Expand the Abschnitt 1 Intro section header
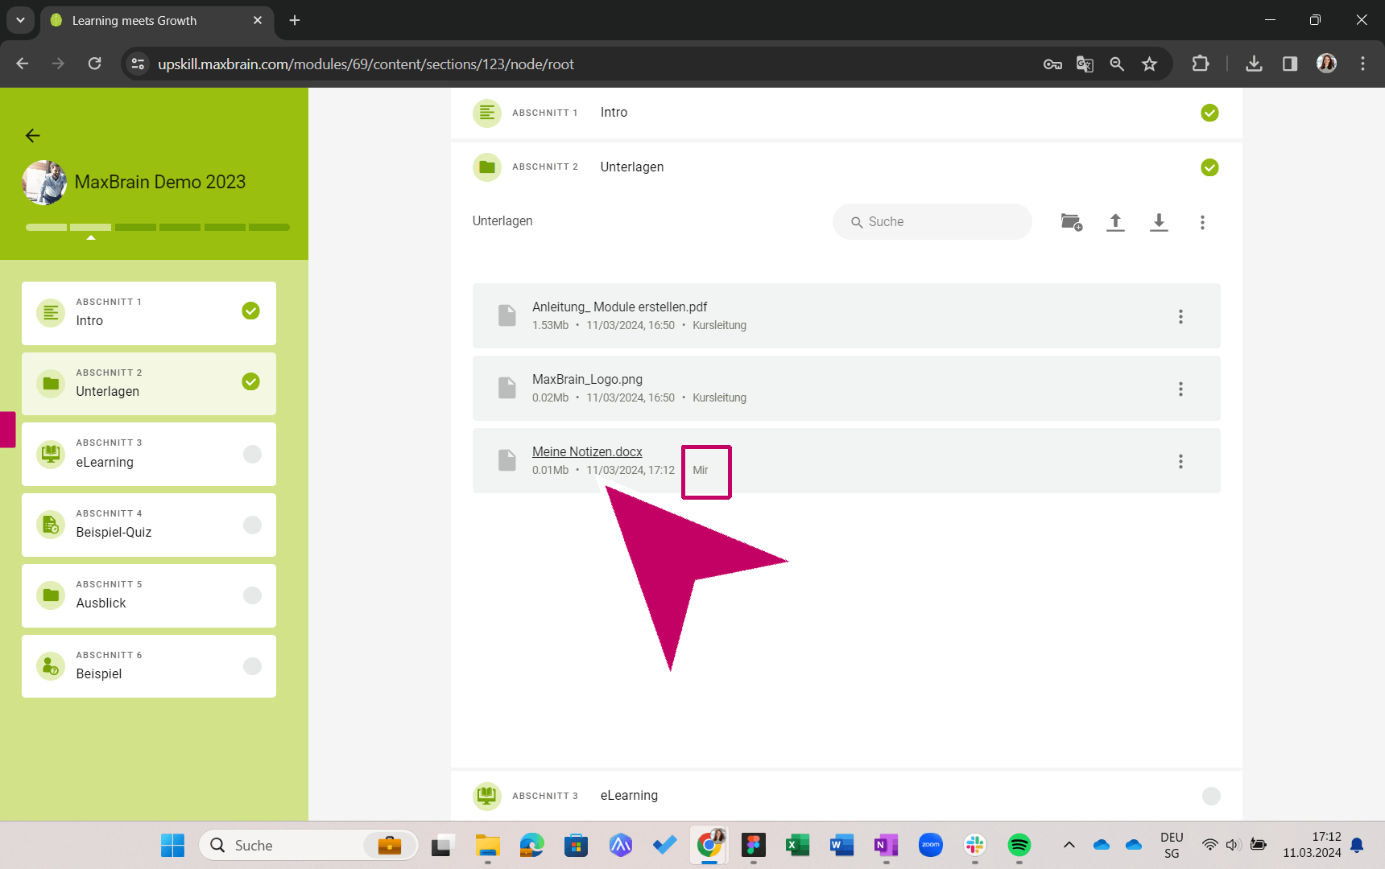 (845, 113)
